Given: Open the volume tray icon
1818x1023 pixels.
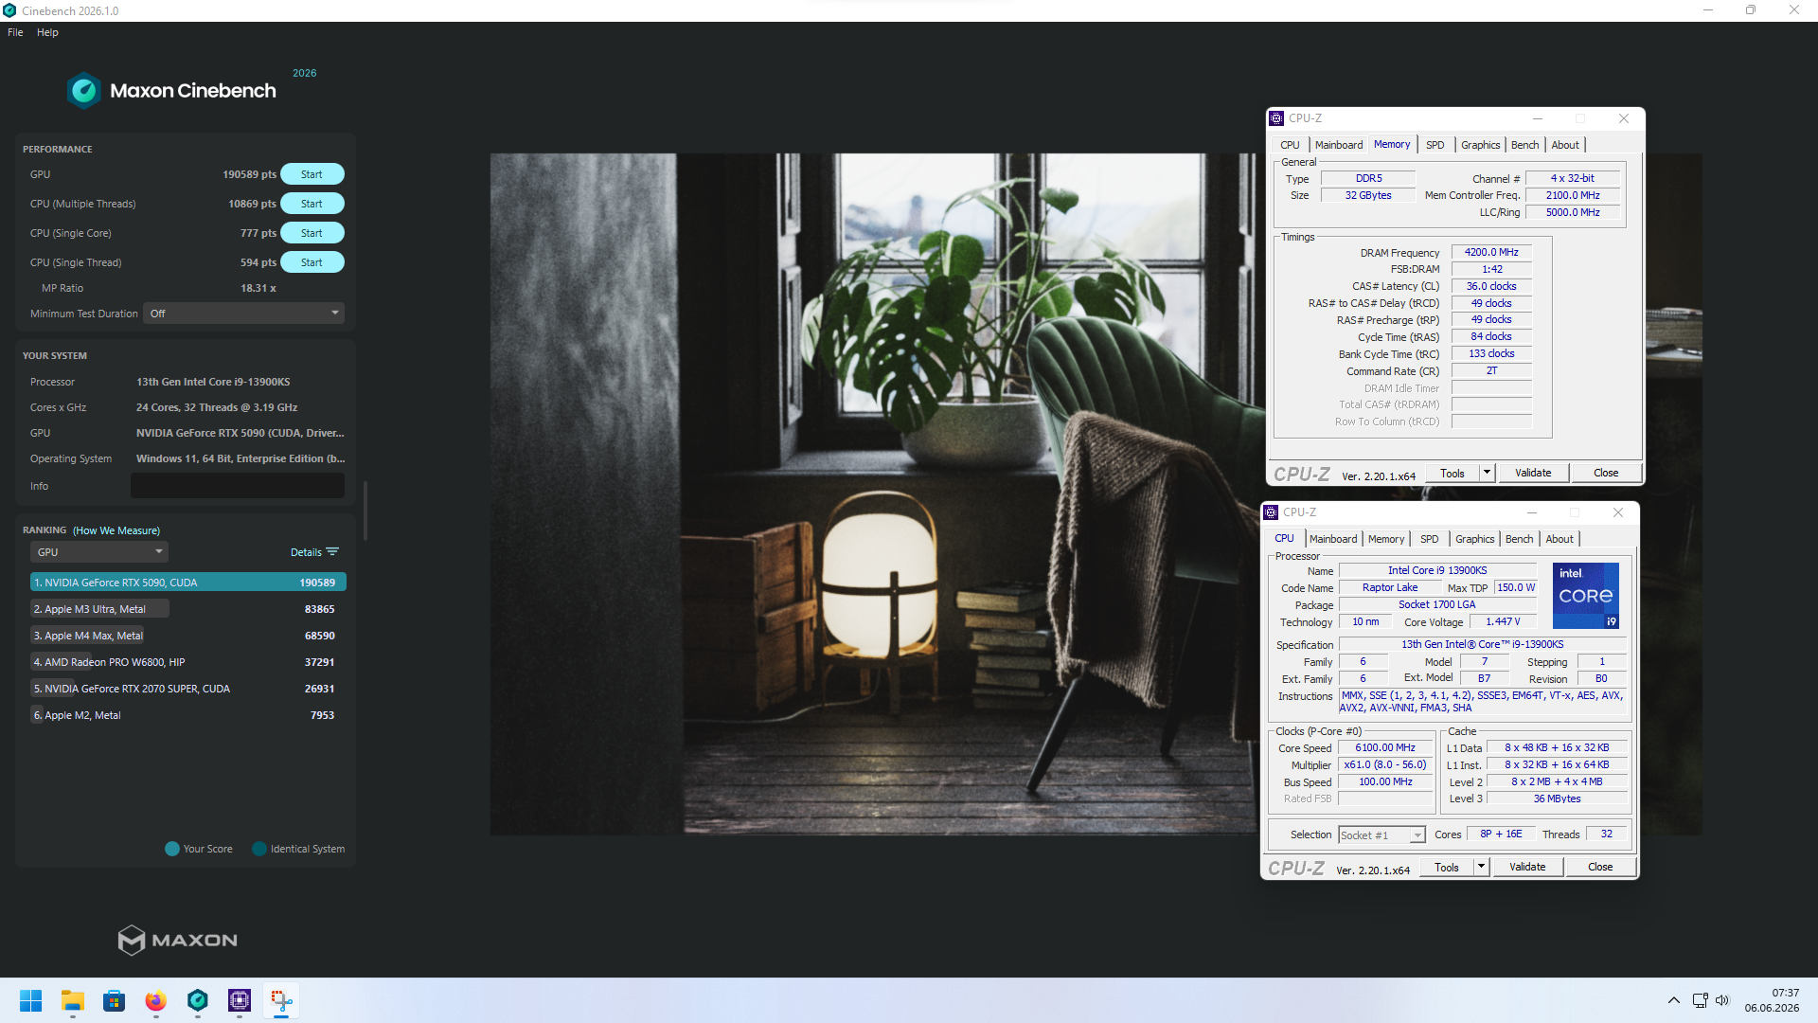Looking at the screenshot, I should click(x=1722, y=1000).
